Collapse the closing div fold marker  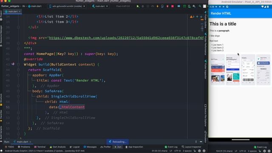pyautogui.click(x=18, y=43)
